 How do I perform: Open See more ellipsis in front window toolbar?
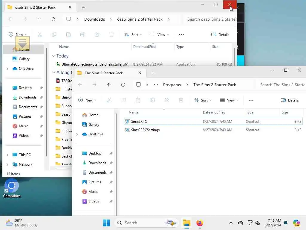click(251, 100)
